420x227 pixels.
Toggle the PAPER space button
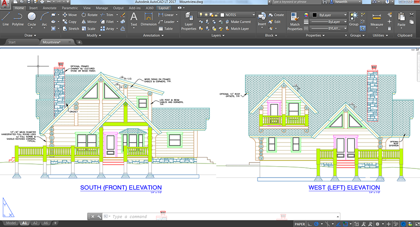coord(300,224)
